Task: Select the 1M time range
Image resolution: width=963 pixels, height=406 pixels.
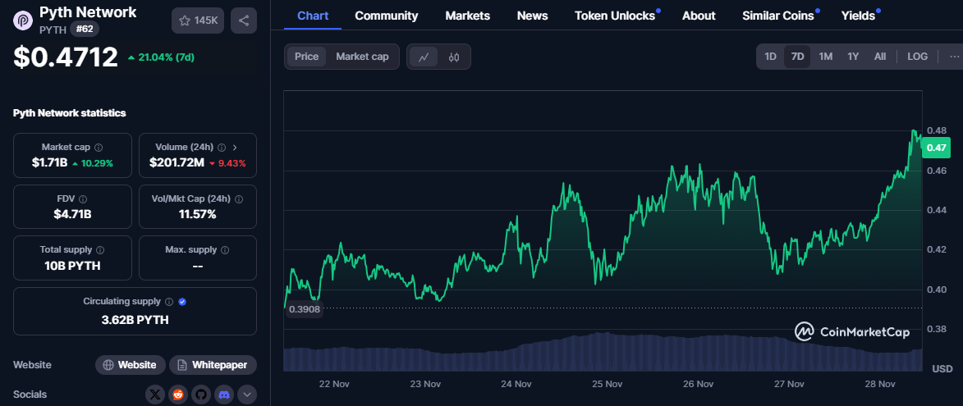Action: (x=825, y=57)
